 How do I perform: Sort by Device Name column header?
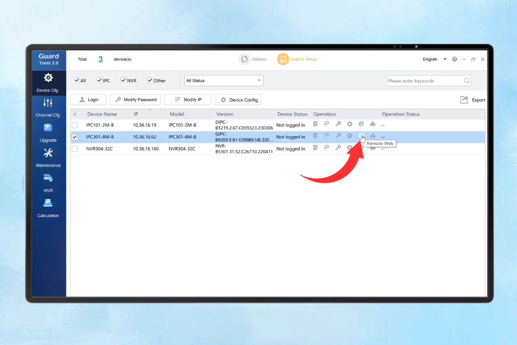(102, 114)
